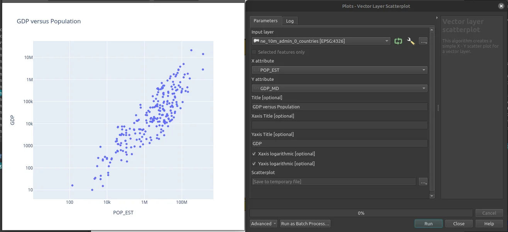The width and height of the screenshot is (508, 232).
Task: Click Run as Batch Process button
Action: (x=305, y=223)
